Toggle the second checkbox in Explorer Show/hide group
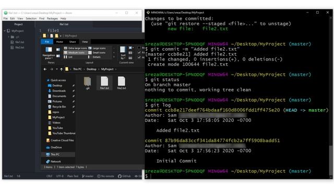 [x=139, y=52]
